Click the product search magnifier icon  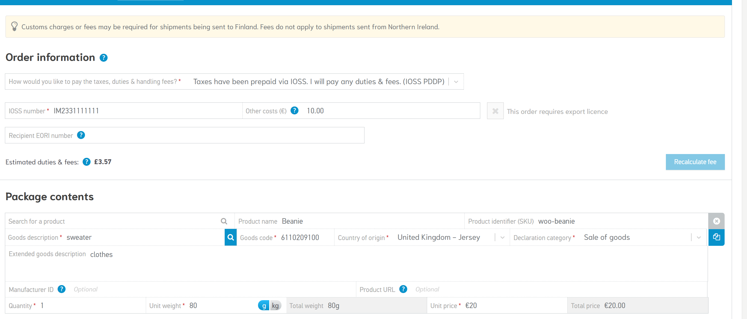[x=224, y=221]
